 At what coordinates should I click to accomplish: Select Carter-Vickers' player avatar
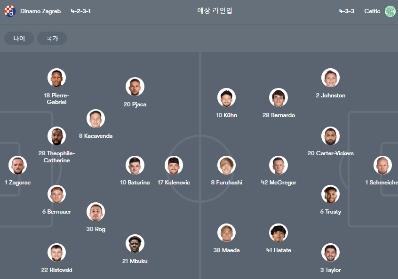tap(330, 136)
